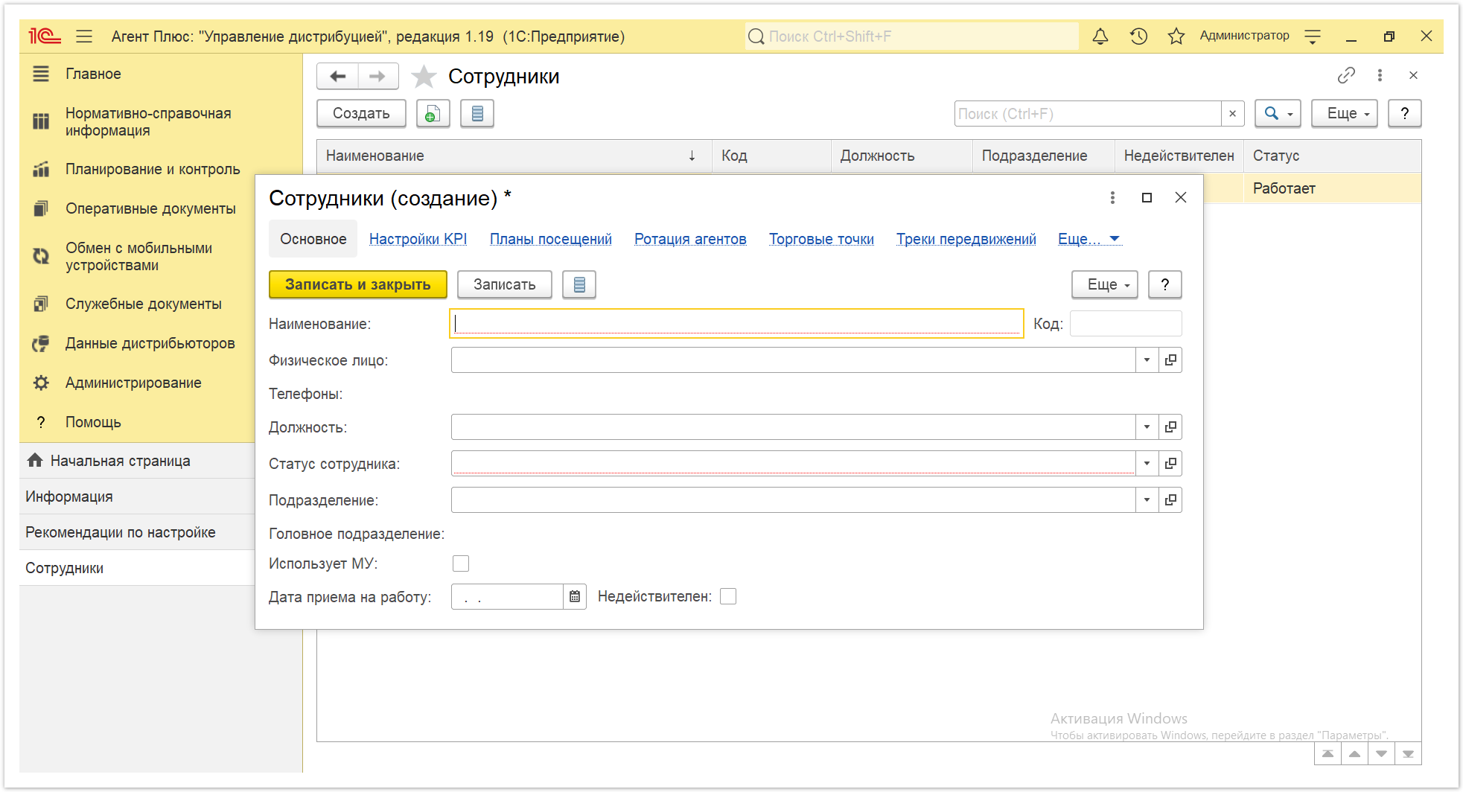Open notifications bell in title bar

(1100, 36)
